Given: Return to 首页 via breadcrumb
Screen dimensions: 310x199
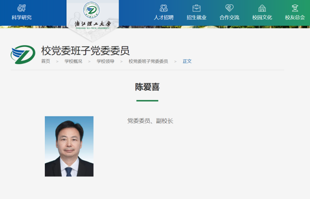Looking at the screenshot, I should tap(46, 61).
